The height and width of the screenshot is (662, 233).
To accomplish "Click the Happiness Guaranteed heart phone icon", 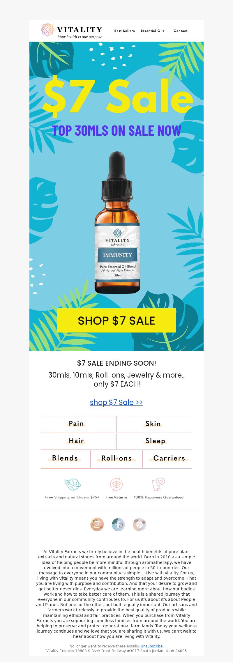I will point(159,484).
